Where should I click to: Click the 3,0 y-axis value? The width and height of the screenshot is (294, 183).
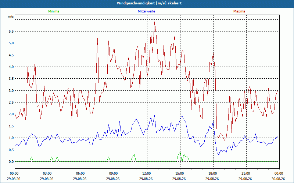pos(11,90)
